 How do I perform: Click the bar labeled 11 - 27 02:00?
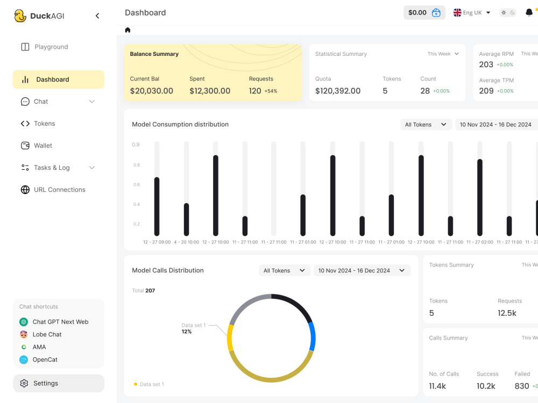(x=480, y=197)
